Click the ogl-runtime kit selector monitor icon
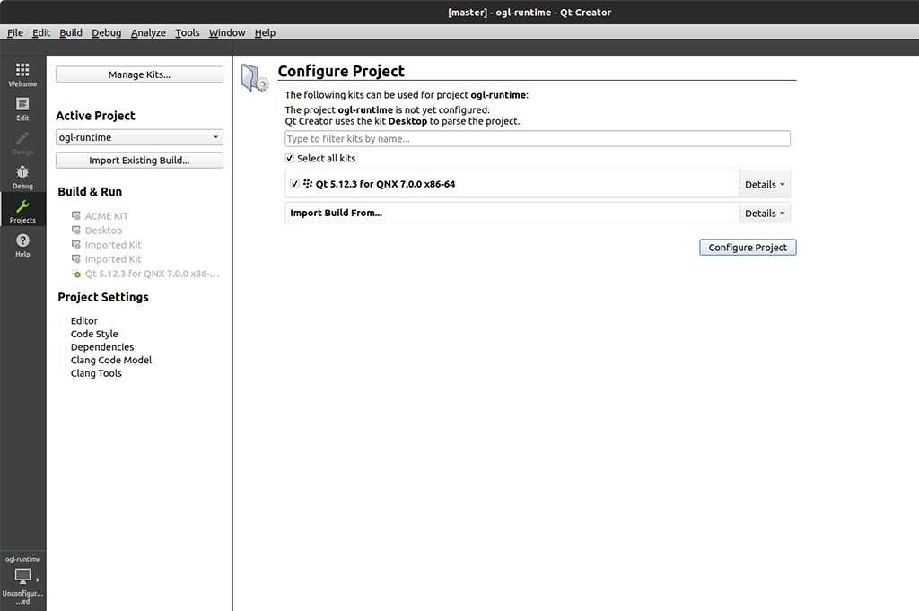919x611 pixels. click(22, 576)
